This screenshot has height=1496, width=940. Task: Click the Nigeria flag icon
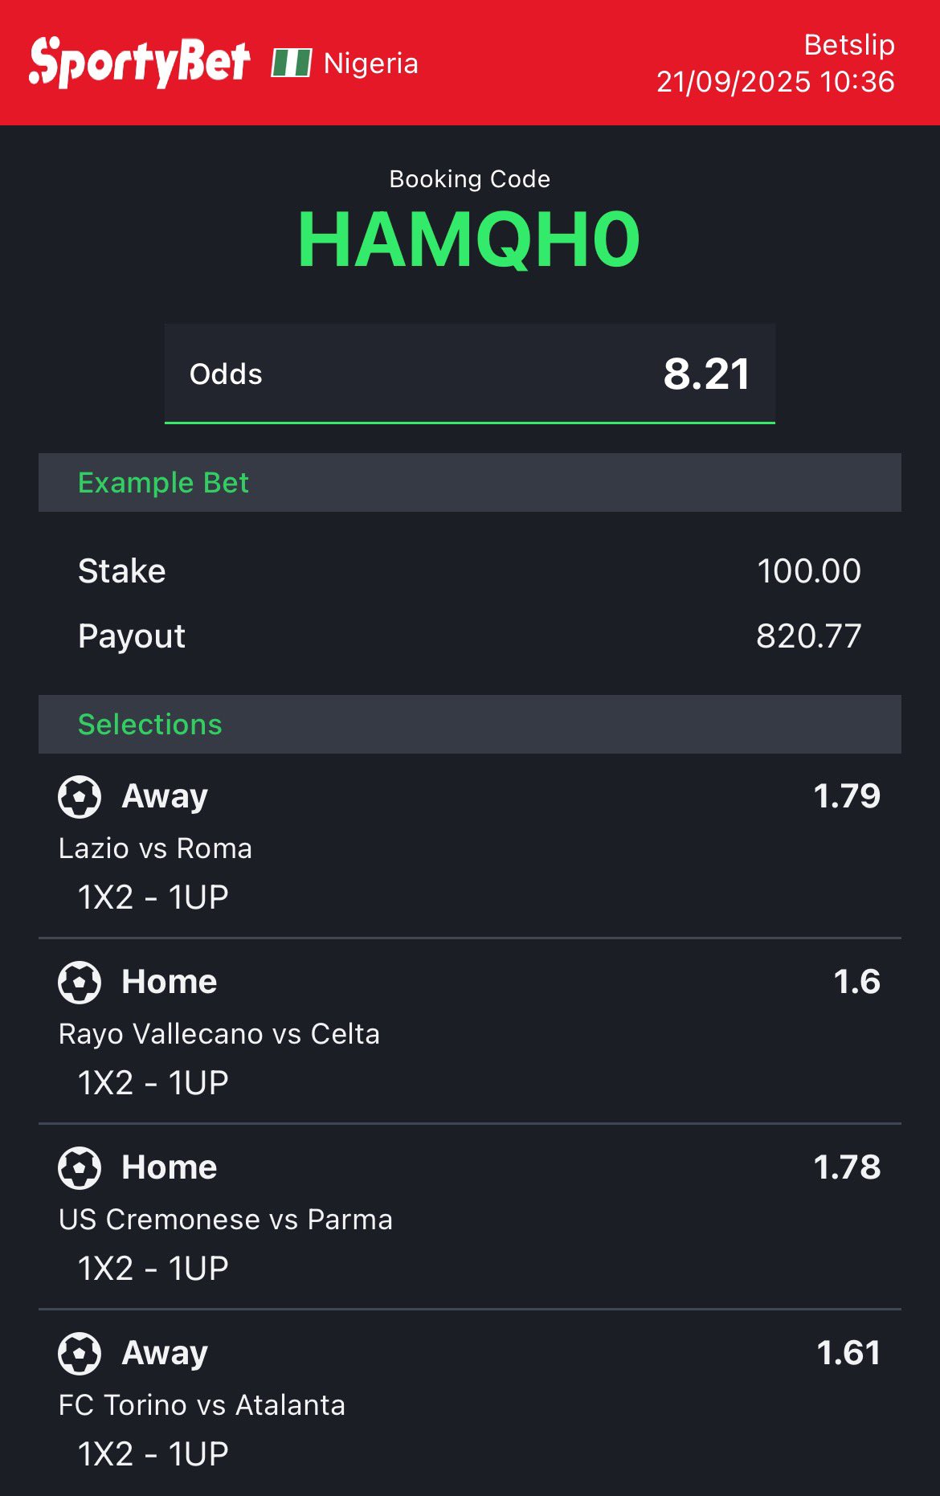[x=291, y=63]
